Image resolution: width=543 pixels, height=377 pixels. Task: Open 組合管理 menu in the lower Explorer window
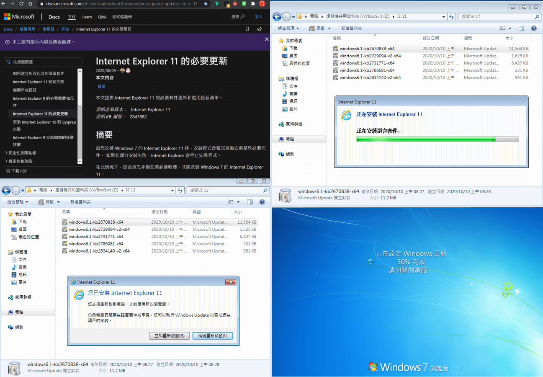18,202
